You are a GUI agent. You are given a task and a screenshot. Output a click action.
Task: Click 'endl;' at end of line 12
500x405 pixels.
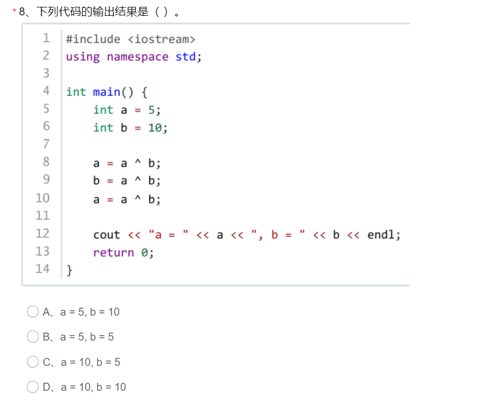click(x=384, y=235)
